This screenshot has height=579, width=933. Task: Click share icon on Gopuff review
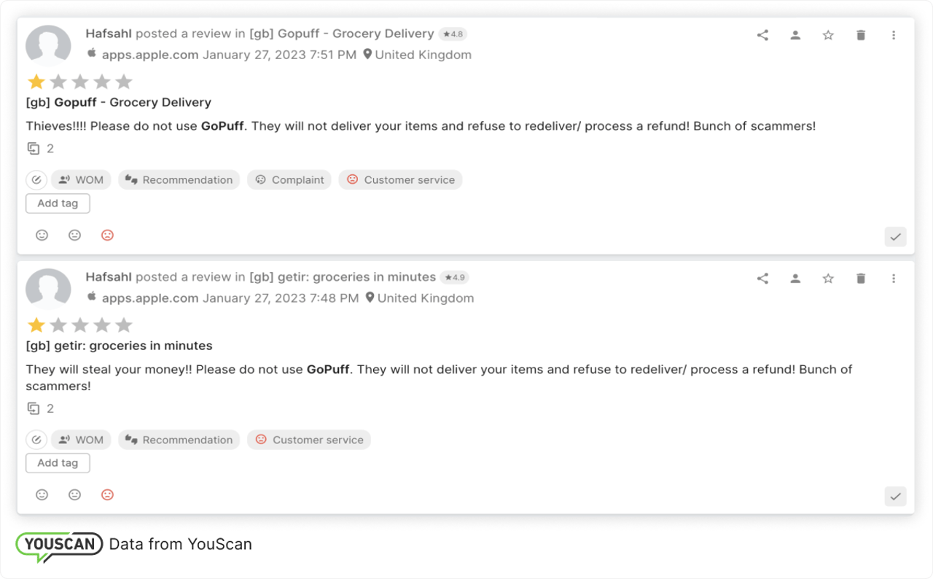[762, 35]
